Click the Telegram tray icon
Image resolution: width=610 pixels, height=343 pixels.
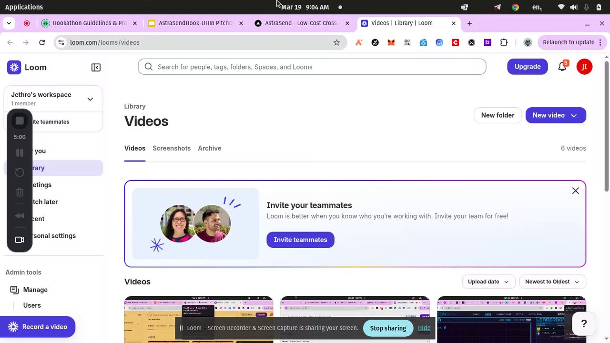tap(497, 7)
